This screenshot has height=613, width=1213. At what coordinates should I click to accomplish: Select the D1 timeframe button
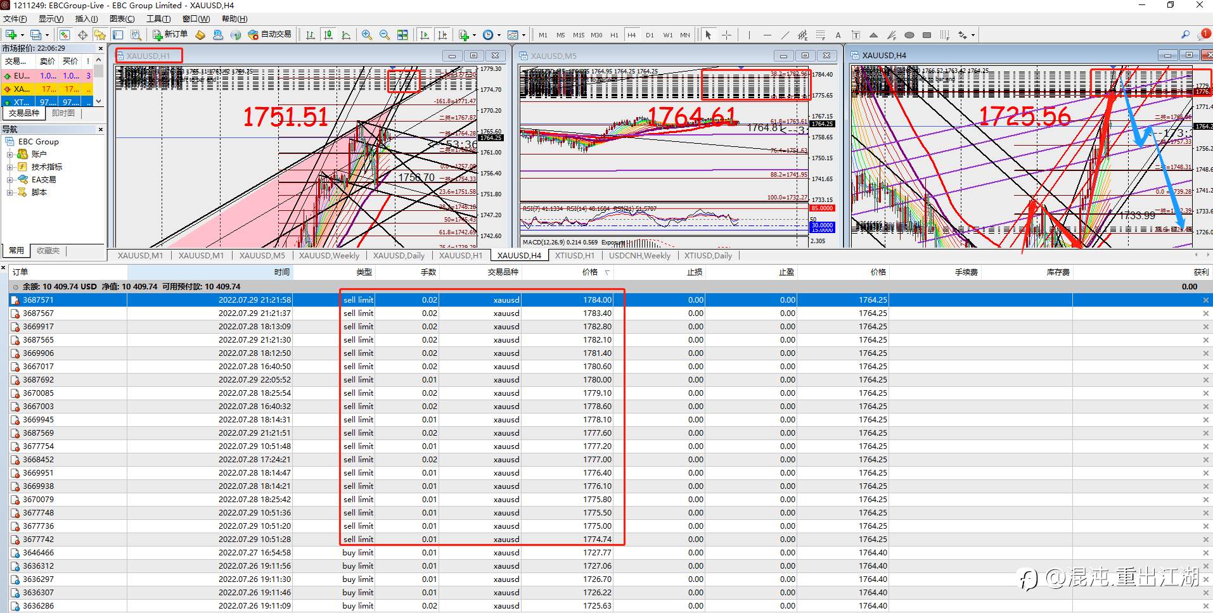650,35
